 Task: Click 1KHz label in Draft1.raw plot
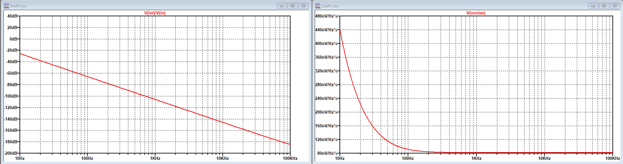click(x=476, y=159)
